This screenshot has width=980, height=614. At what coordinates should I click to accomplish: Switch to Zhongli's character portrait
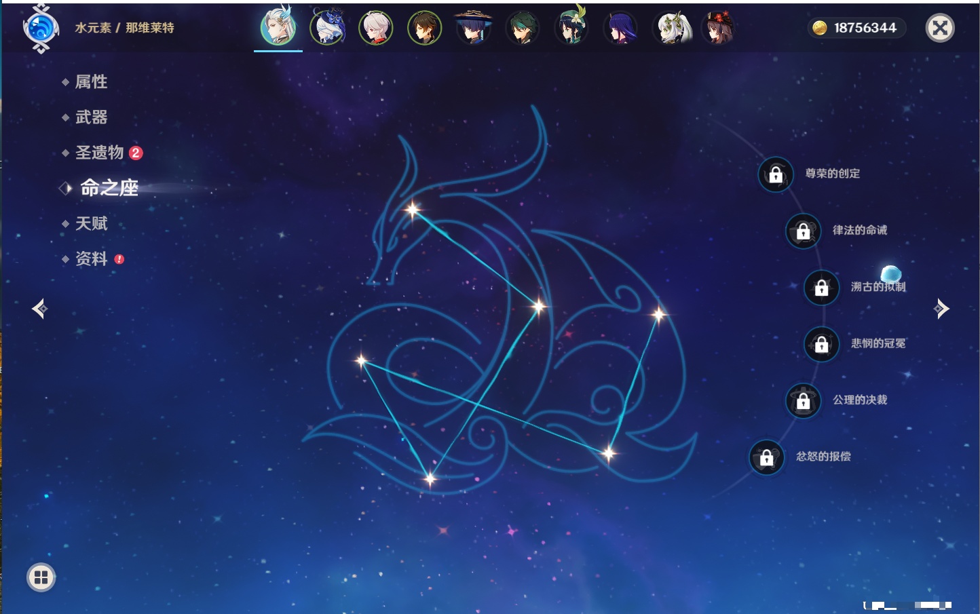click(425, 28)
